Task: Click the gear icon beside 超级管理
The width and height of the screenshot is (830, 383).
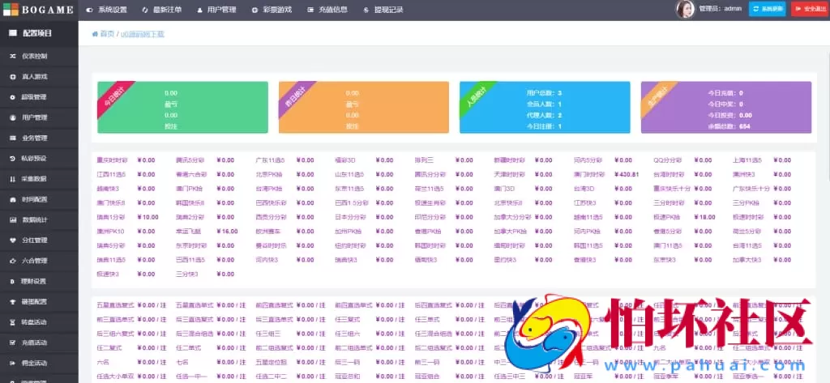Action: pyautogui.click(x=12, y=97)
